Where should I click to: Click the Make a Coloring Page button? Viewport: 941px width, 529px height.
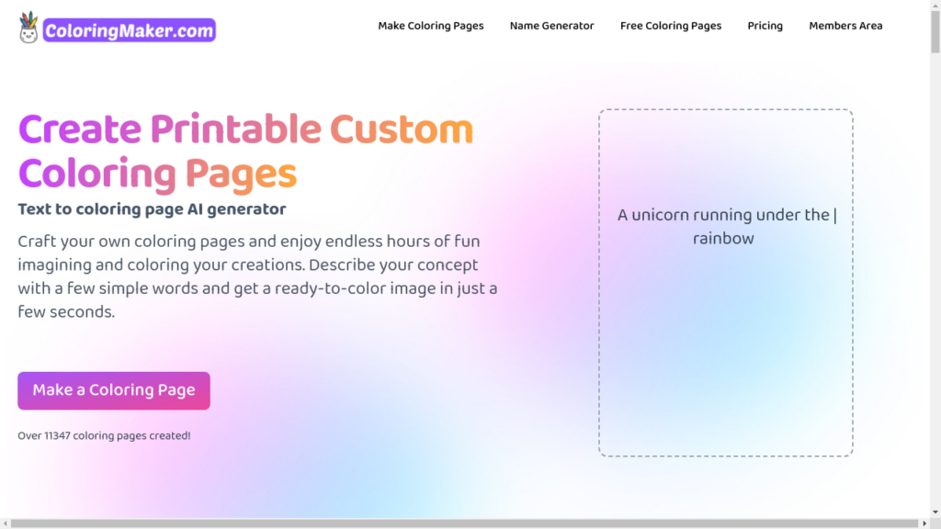tap(113, 390)
